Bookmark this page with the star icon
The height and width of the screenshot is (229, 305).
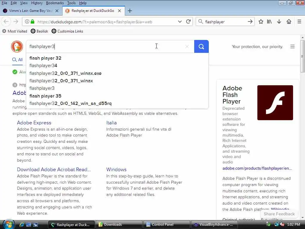click(x=261, y=21)
